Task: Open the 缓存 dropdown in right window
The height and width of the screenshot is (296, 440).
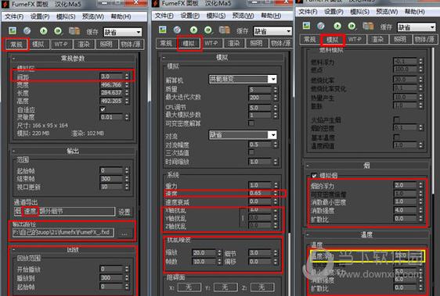Action: (x=417, y=27)
